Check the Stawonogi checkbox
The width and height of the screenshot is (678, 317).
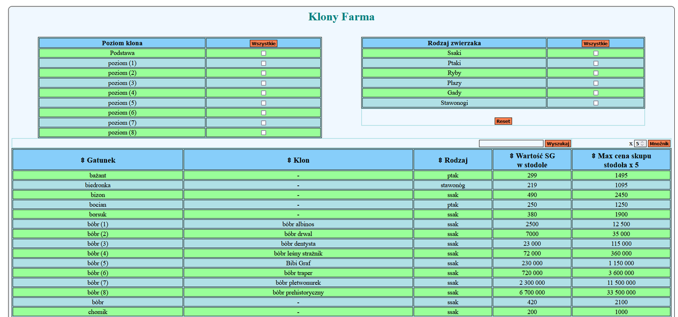tap(596, 103)
